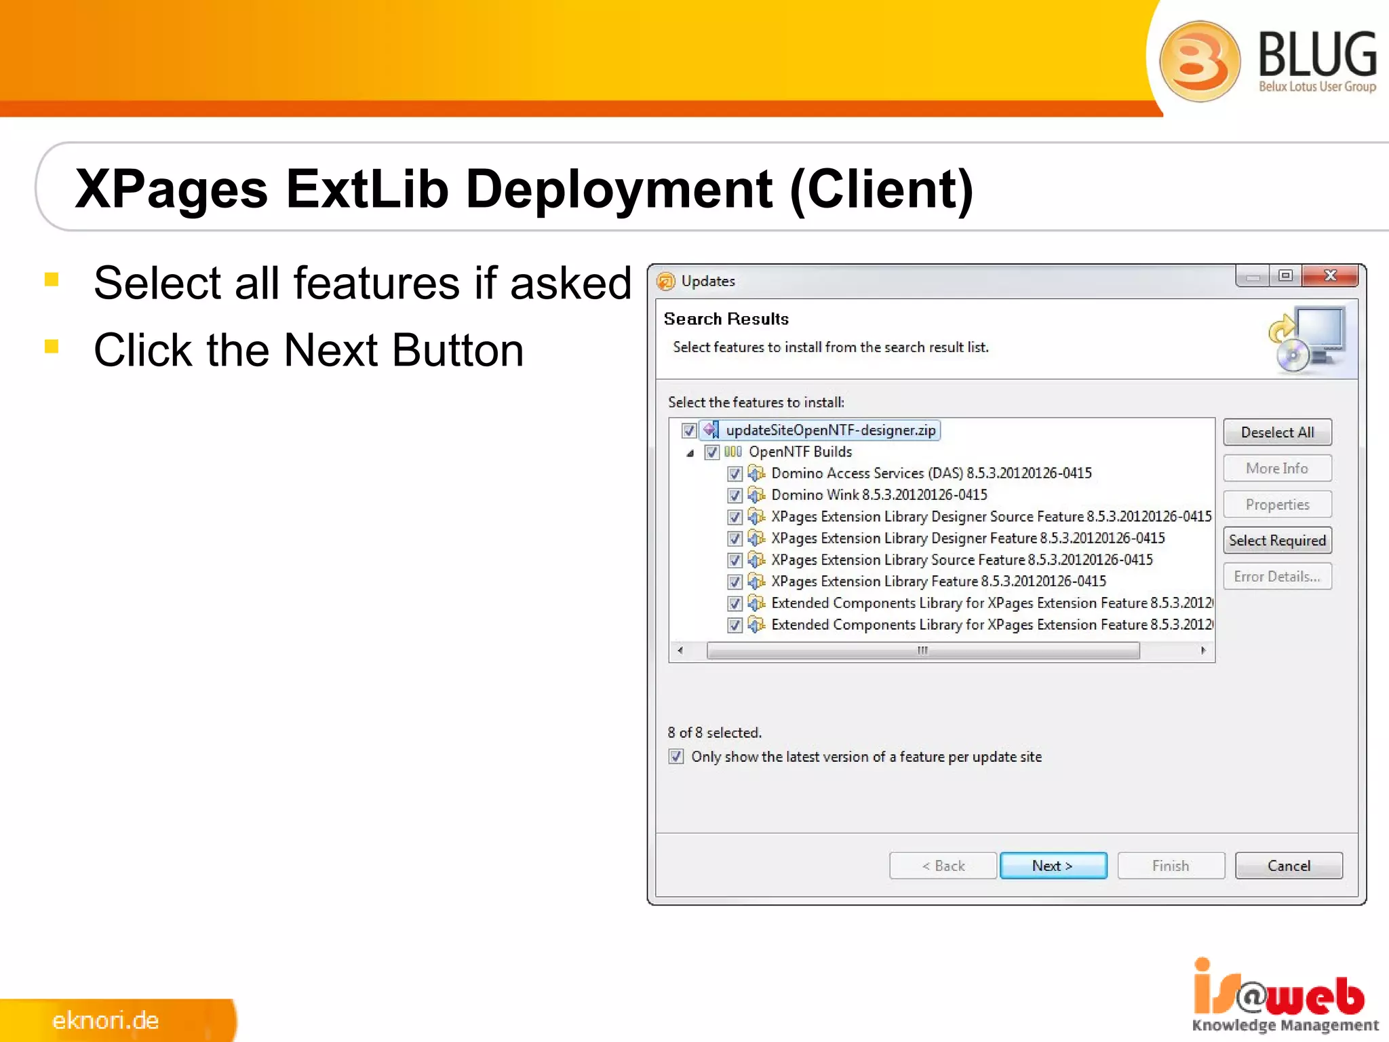This screenshot has width=1389, height=1042.
Task: Toggle XPages Extension Library Designer Source Feature checkbox
Action: [x=735, y=518]
